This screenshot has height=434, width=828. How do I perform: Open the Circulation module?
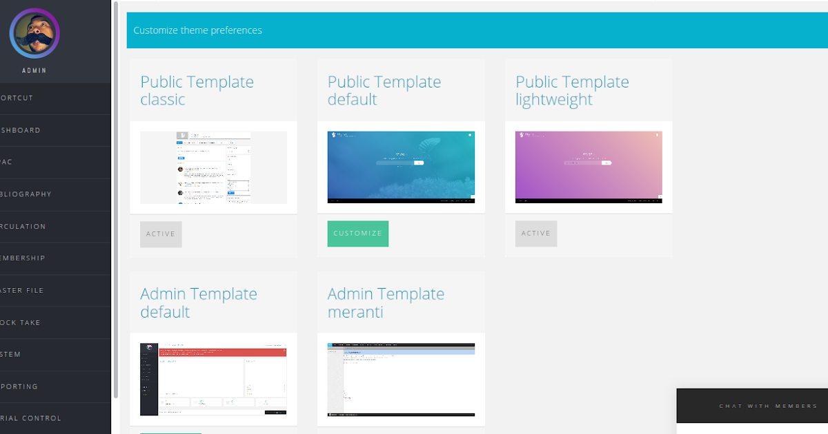pyautogui.click(x=28, y=226)
